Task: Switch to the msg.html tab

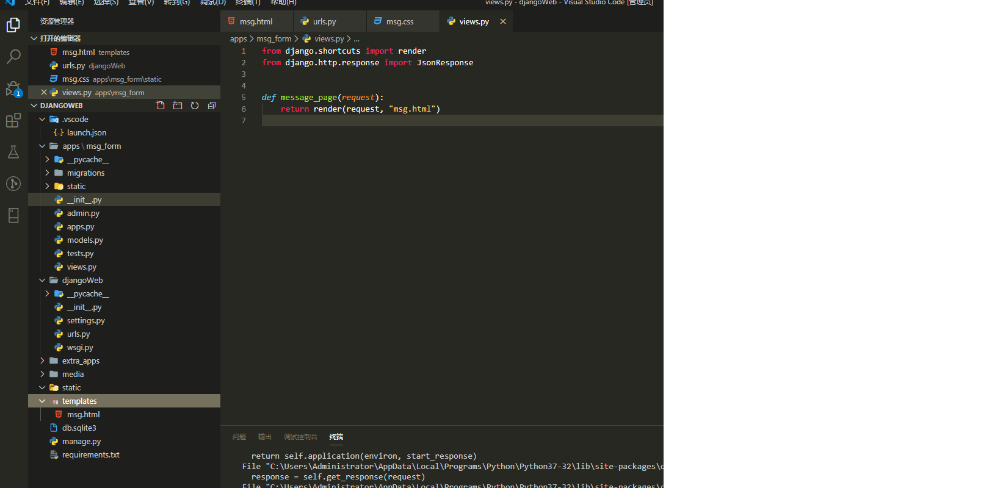Action: click(256, 21)
